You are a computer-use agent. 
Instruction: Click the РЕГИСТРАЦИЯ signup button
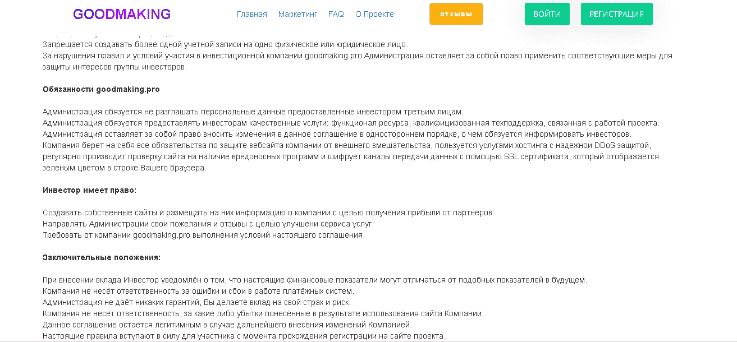click(x=616, y=13)
